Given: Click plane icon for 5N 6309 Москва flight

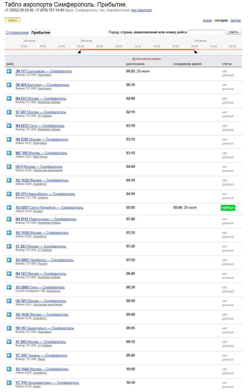Looking at the screenshot, I should point(9,139).
